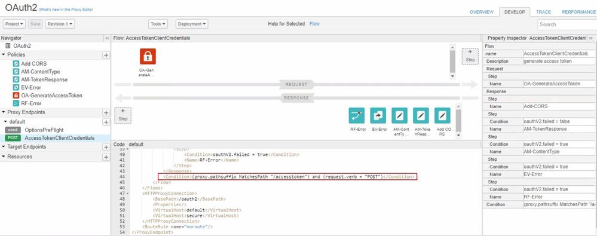This screenshot has height=236, width=597.
Task: Open the Flow help link
Action: [314, 24]
